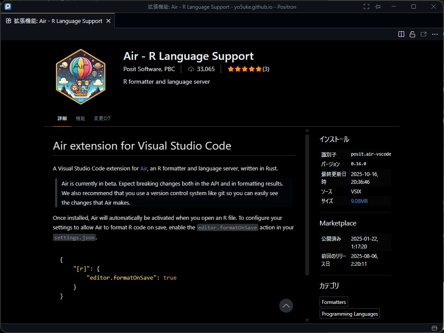Click the Positron logo in title bar

7,7
